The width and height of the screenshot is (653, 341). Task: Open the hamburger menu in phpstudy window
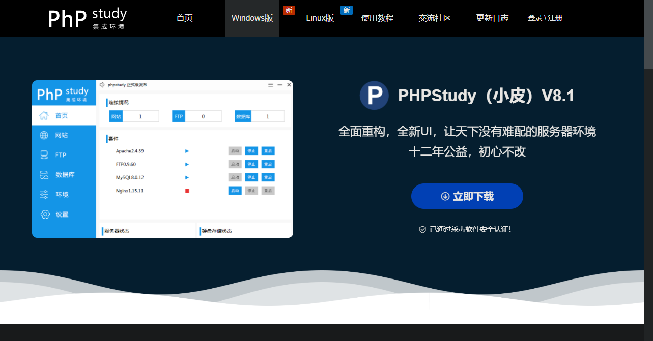click(271, 85)
